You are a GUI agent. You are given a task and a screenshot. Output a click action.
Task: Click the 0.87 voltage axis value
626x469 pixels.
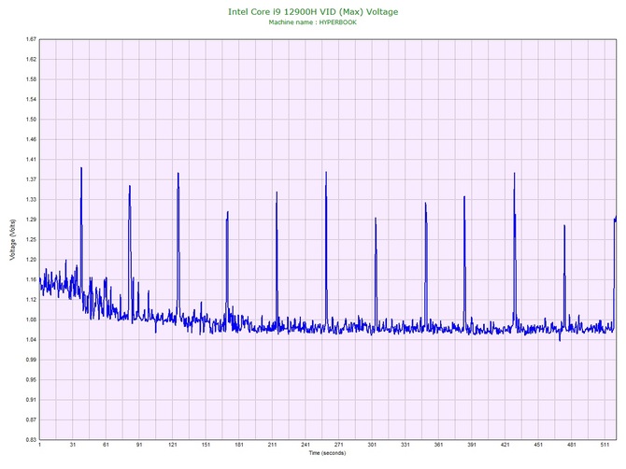point(31,419)
